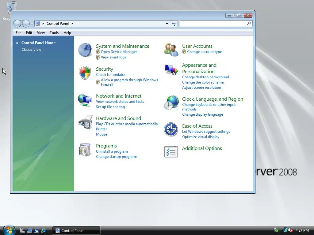Open the Additional Options heading
This screenshot has height=235, width=314.
pos(202,148)
